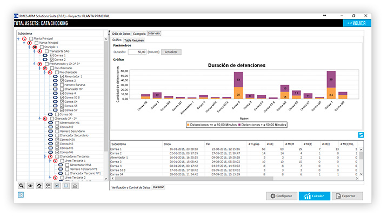
Task: Click the Actualizar button
Action: click(171, 52)
